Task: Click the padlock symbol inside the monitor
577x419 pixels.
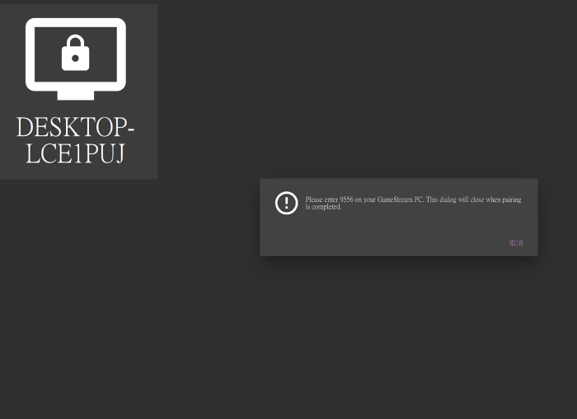Action: (75, 53)
